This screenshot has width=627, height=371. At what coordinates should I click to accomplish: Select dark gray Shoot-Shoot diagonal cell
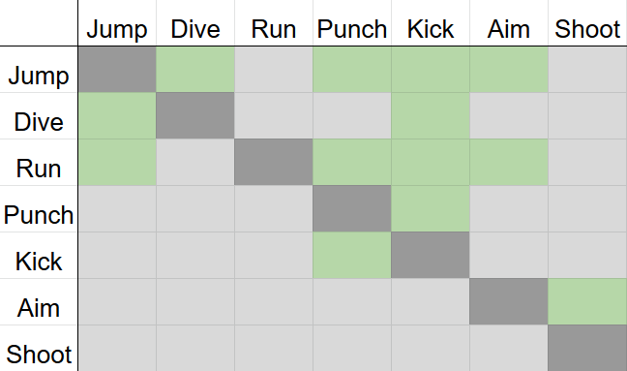coord(587,348)
